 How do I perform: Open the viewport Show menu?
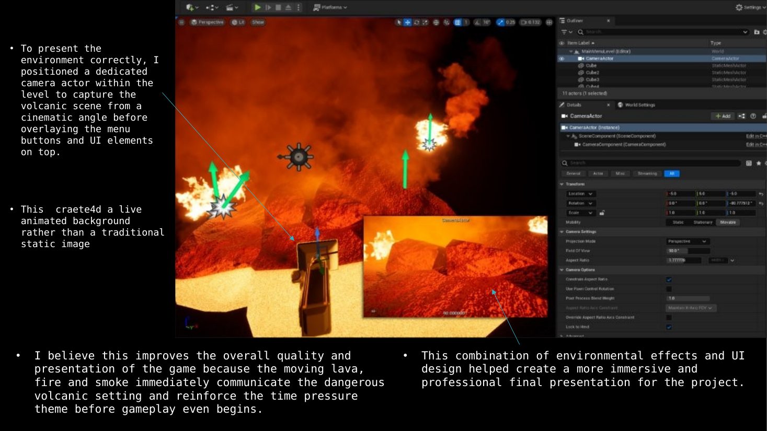tap(258, 22)
